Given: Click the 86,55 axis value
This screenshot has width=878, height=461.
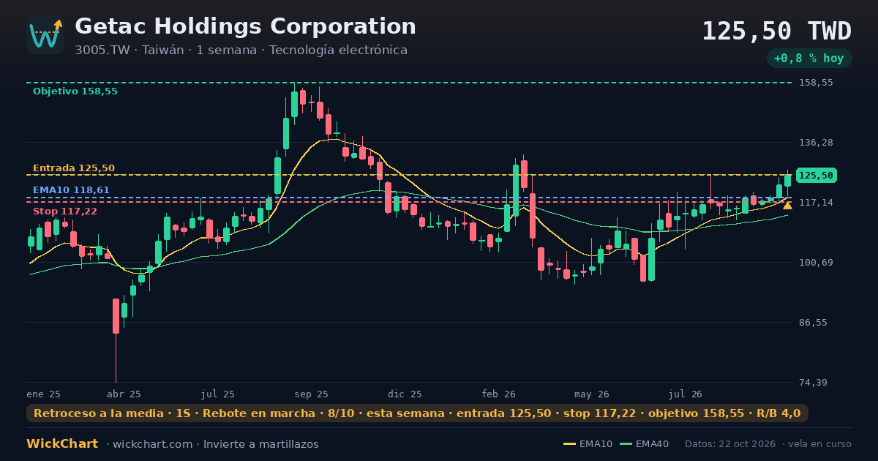Looking at the screenshot, I should pos(813,323).
